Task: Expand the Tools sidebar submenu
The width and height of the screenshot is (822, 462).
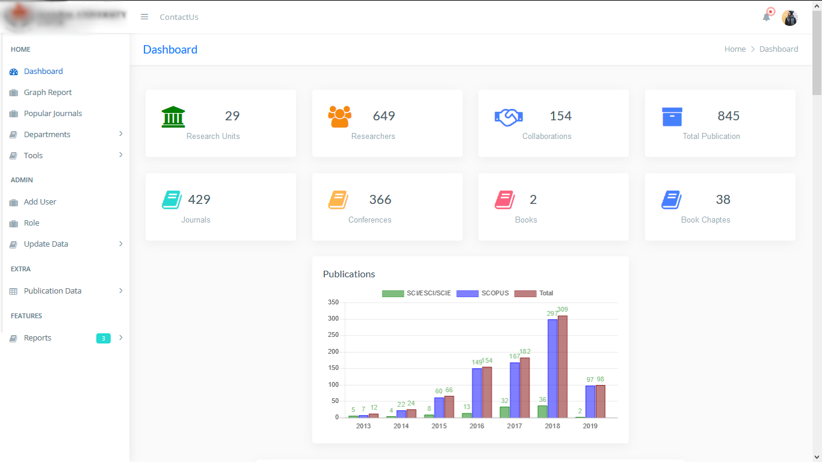Action: tap(34, 155)
